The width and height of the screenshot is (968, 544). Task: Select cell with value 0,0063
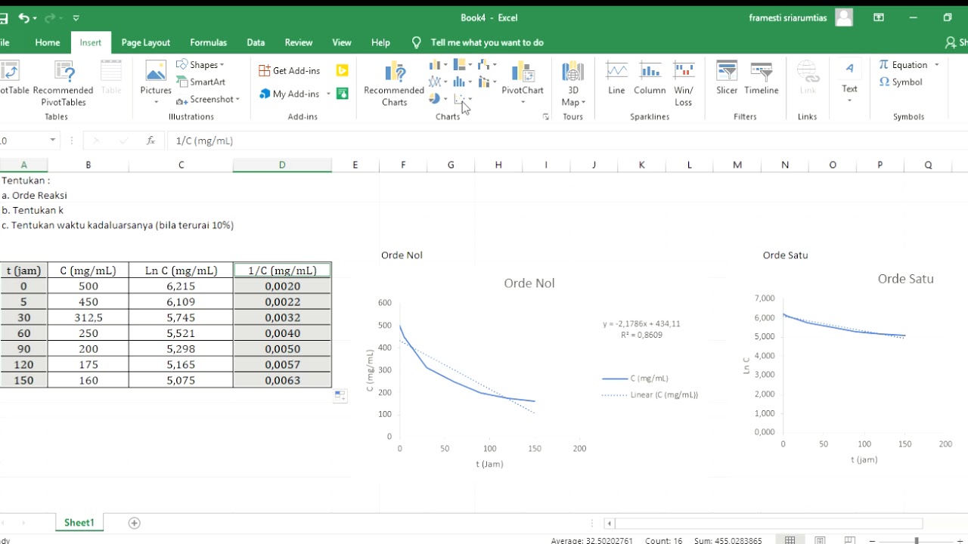click(x=282, y=380)
